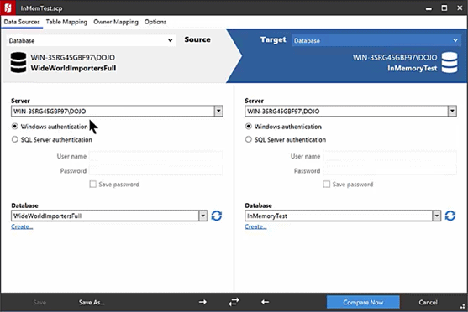Click the source Create... link

point(22,226)
